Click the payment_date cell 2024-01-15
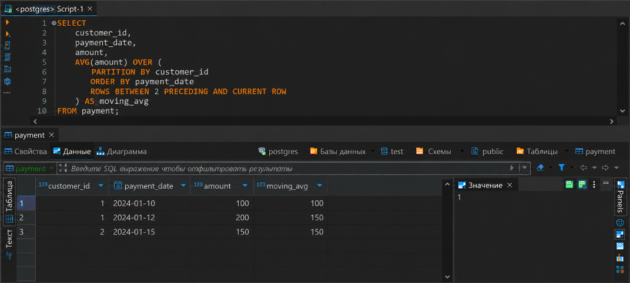 149,232
